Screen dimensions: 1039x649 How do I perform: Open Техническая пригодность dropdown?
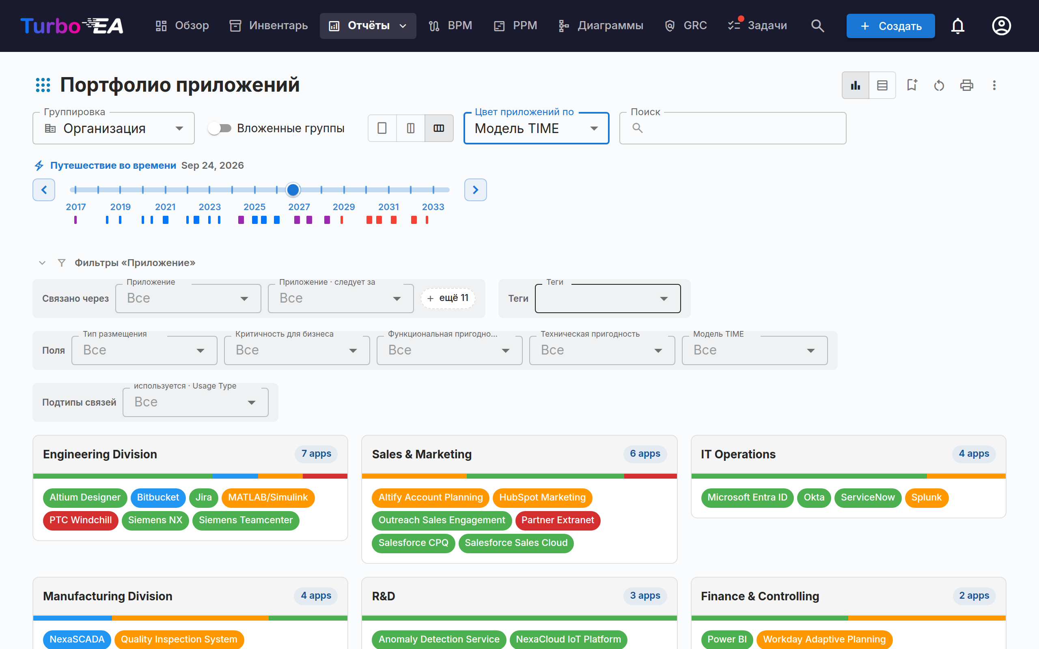(x=602, y=350)
